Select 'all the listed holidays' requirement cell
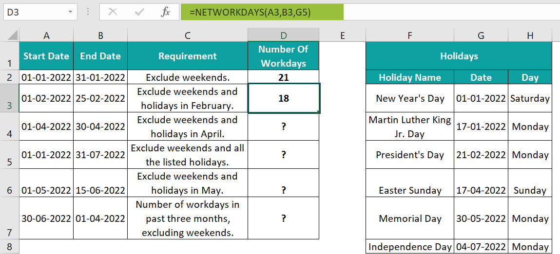Screen dimensions: 560x254 click(188, 154)
